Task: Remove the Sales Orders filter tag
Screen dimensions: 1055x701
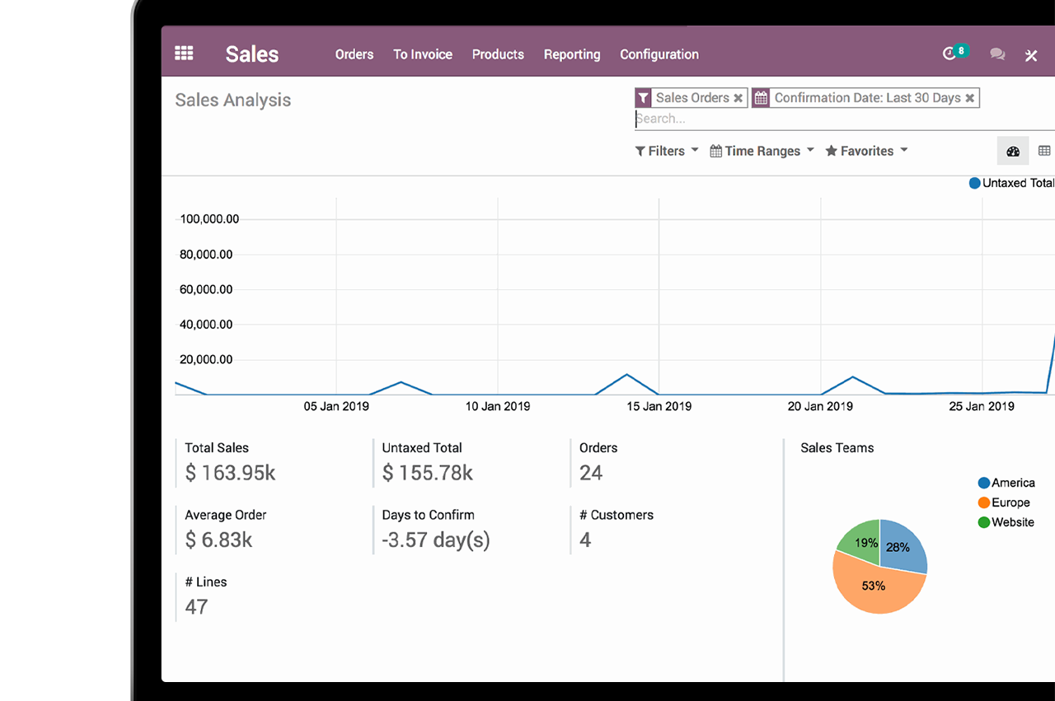Action: coord(738,98)
